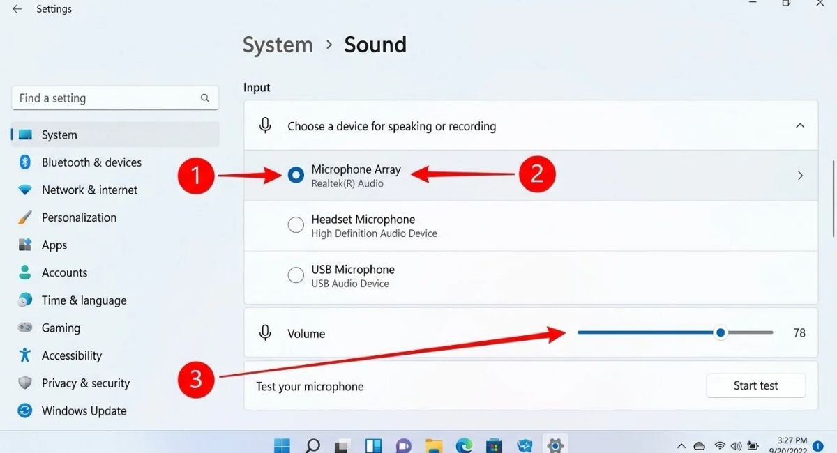Launch Microsoft Edge from taskbar

[x=464, y=445]
